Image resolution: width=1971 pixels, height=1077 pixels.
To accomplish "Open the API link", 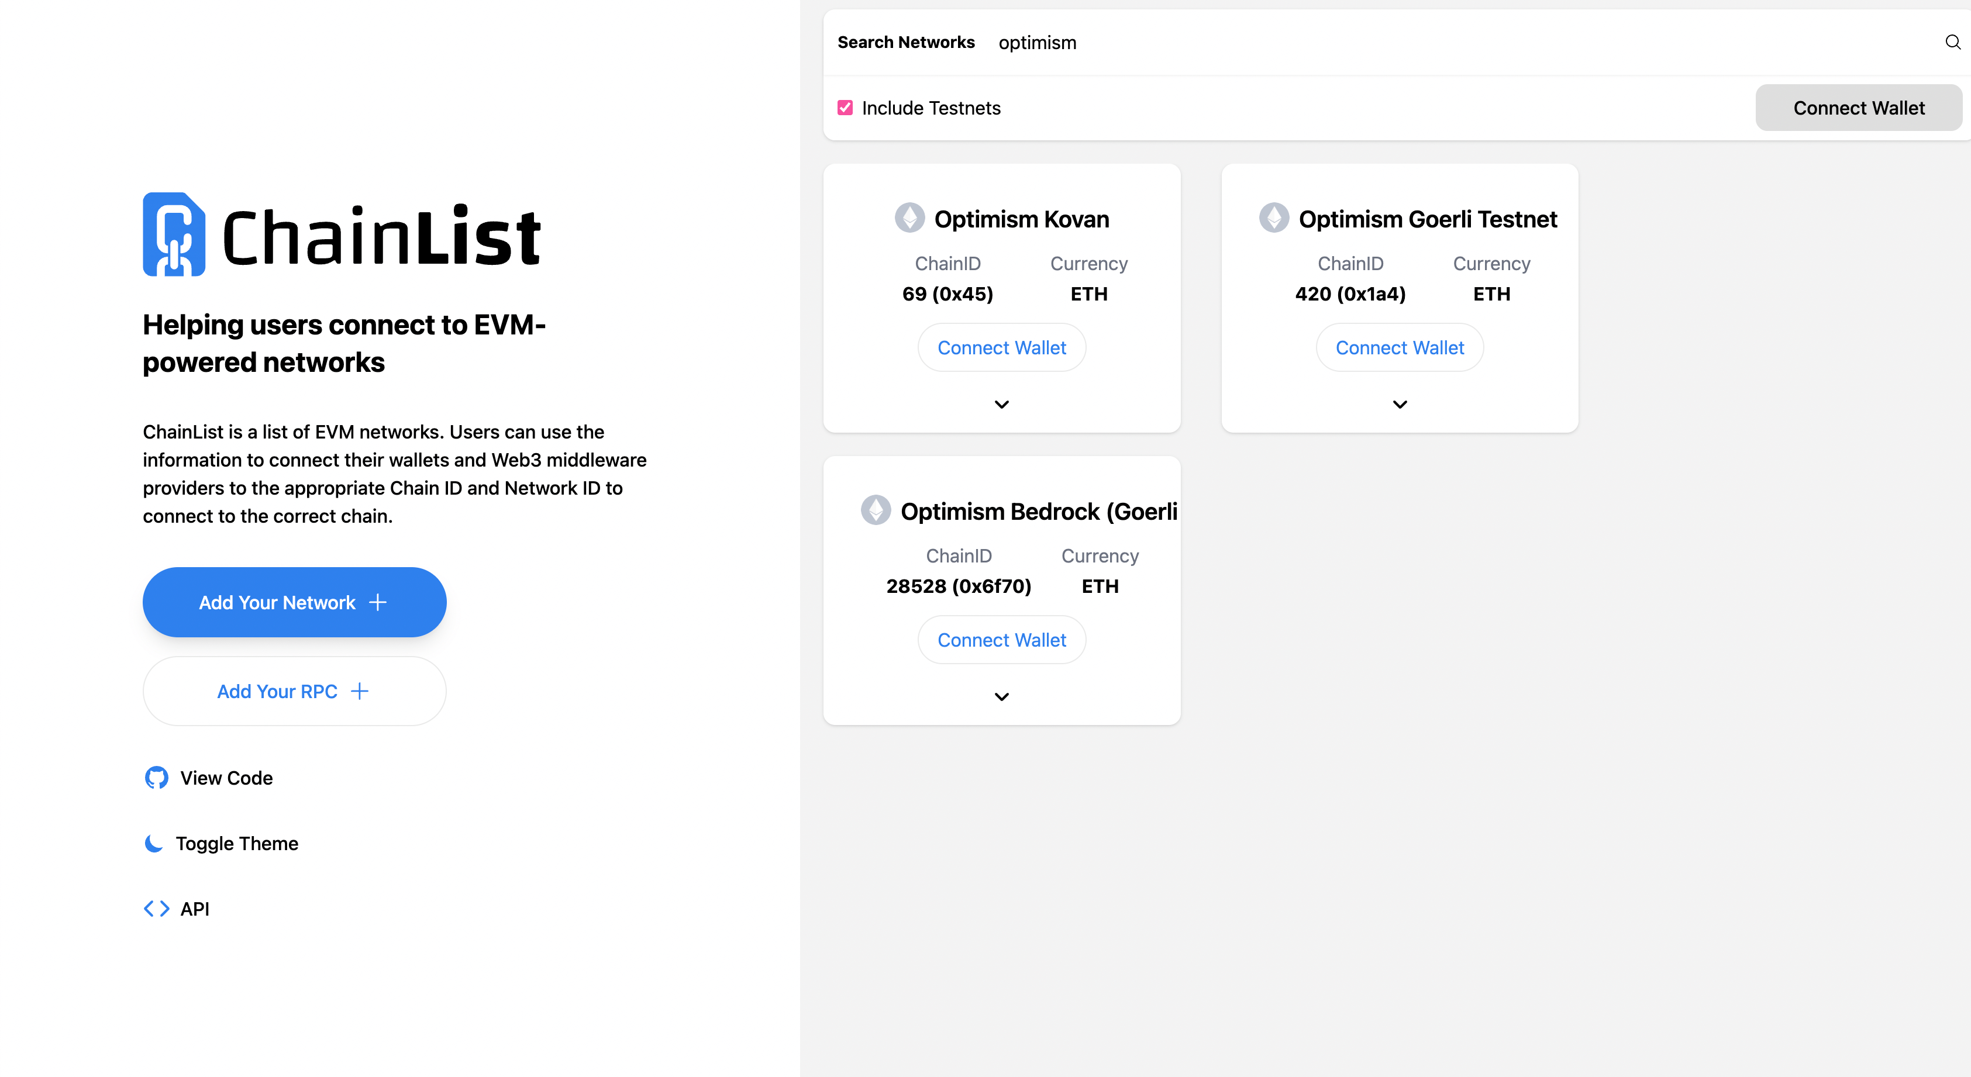I will pyautogui.click(x=194, y=909).
